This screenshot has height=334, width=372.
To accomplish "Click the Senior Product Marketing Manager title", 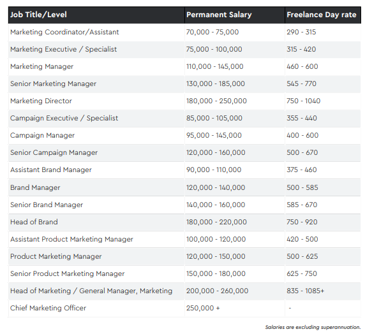I will [68, 273].
